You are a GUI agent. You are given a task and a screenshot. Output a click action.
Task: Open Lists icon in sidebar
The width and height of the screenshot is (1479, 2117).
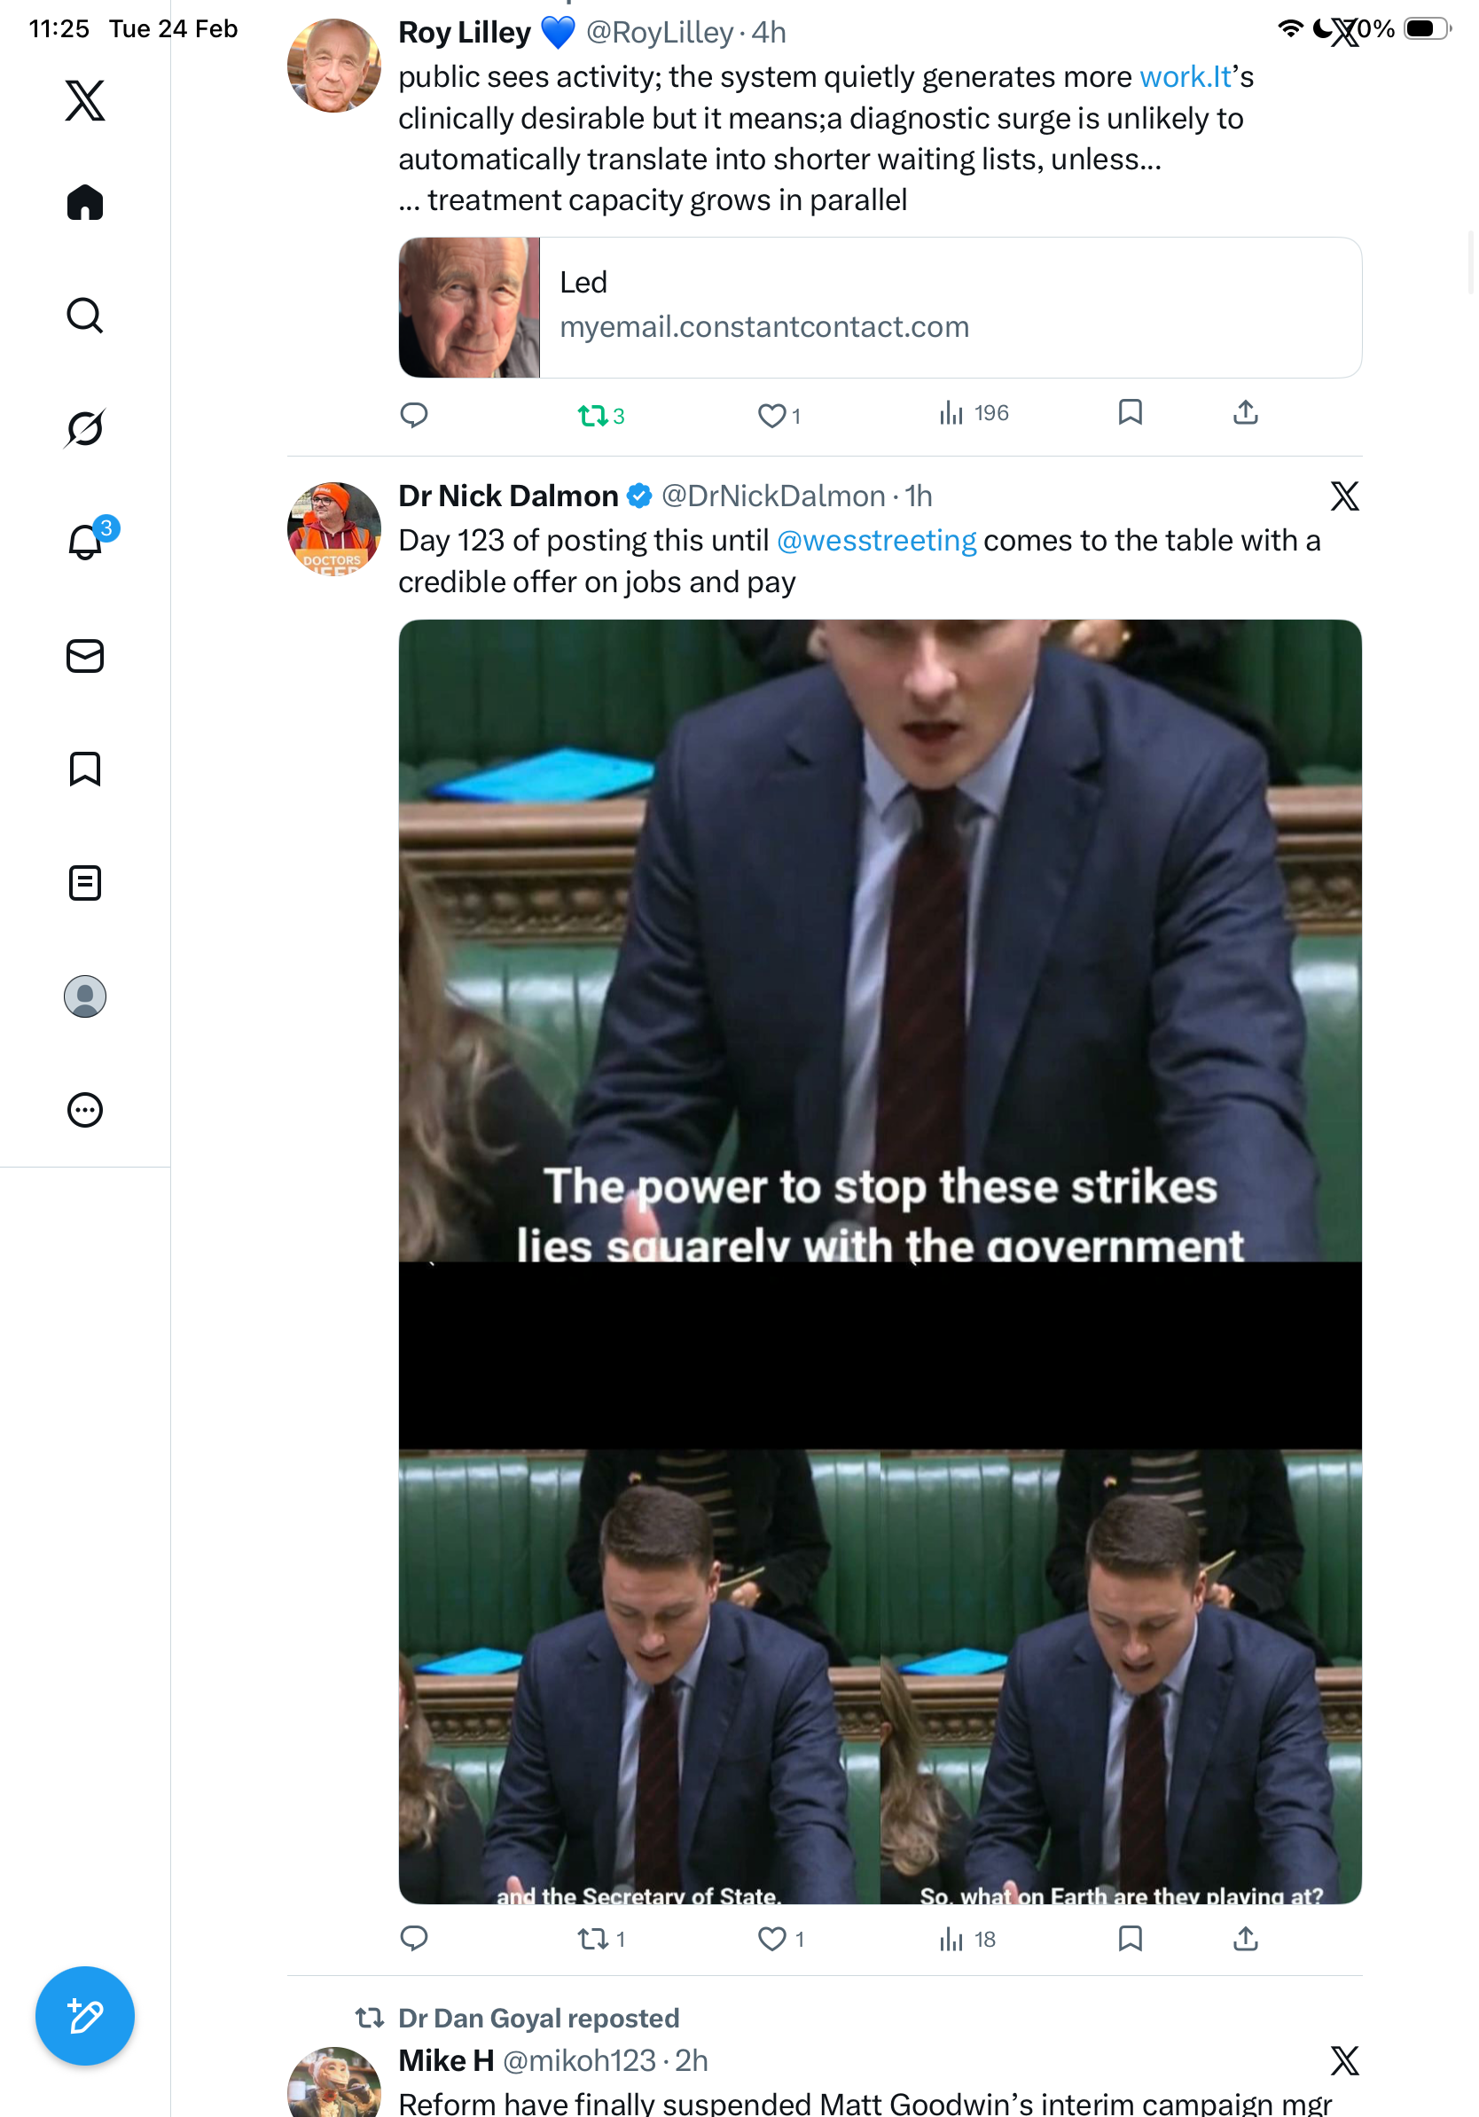pyautogui.click(x=85, y=882)
